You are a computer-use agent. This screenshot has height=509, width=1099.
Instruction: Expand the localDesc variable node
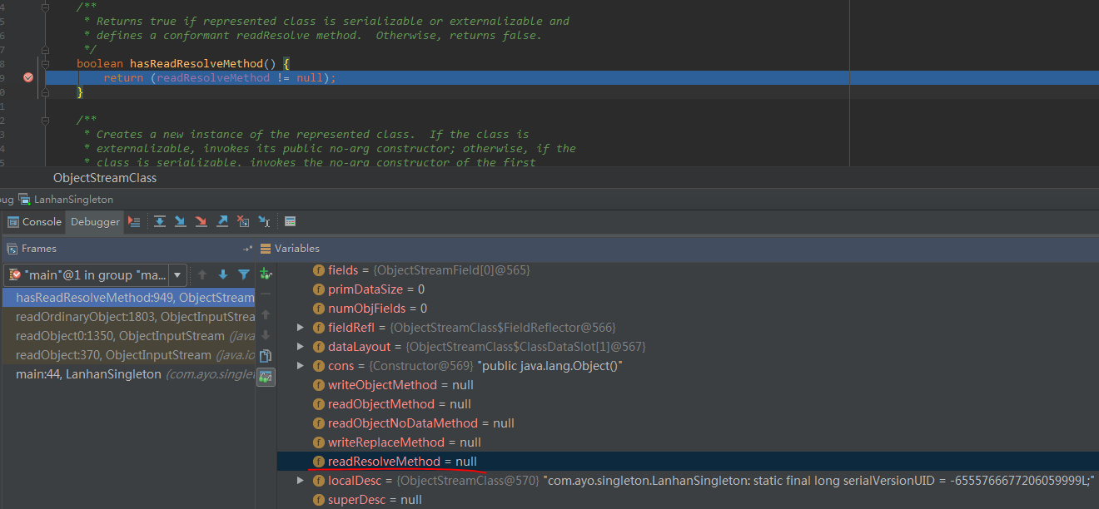(x=301, y=481)
